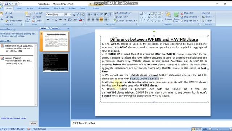This screenshot has width=232, height=131.
Task: Click Increase List Level icon
Action: [x=105, y=15]
